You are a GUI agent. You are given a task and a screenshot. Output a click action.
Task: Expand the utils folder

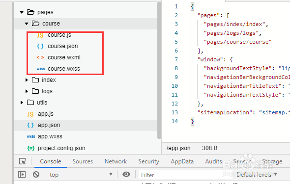22,103
